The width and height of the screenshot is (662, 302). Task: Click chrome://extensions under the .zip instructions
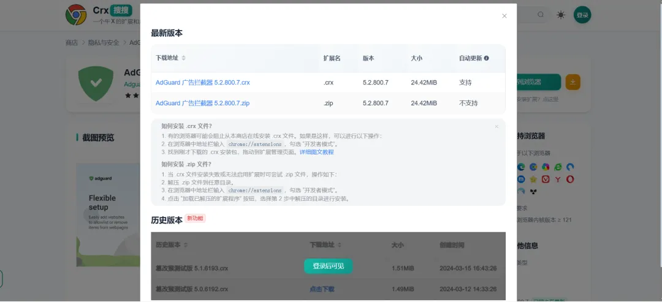(254, 191)
